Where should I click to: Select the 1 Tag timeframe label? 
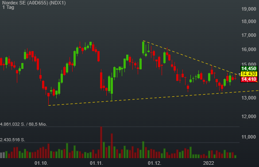tap(8, 7)
